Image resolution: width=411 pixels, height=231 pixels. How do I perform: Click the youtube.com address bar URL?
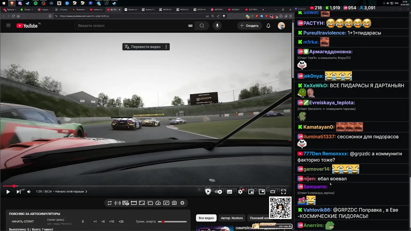(x=84, y=16)
